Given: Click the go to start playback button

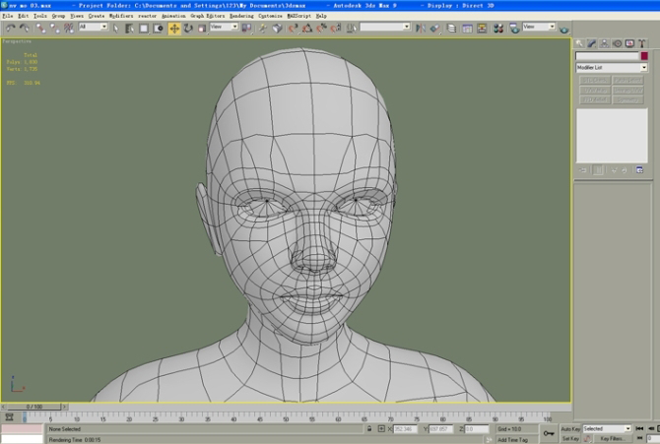Looking at the screenshot, I should (639, 428).
